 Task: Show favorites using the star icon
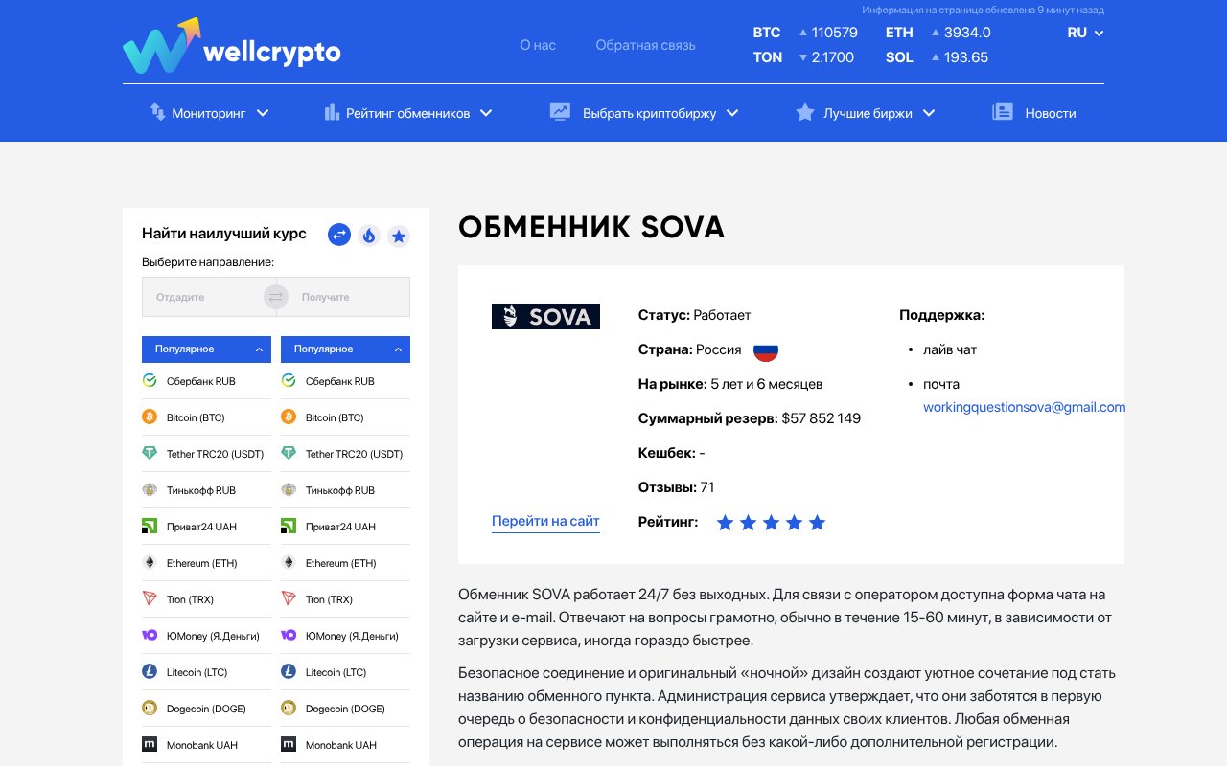pos(399,235)
